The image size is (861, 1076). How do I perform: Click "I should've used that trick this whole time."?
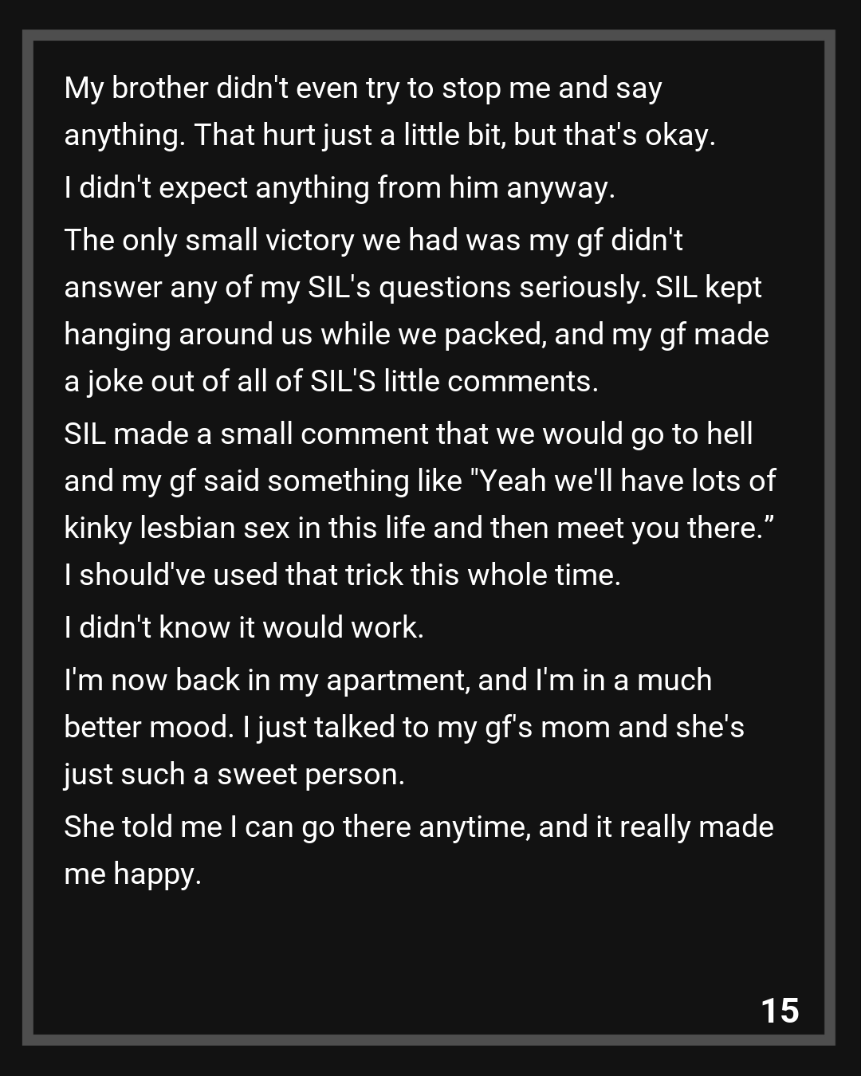click(342, 575)
